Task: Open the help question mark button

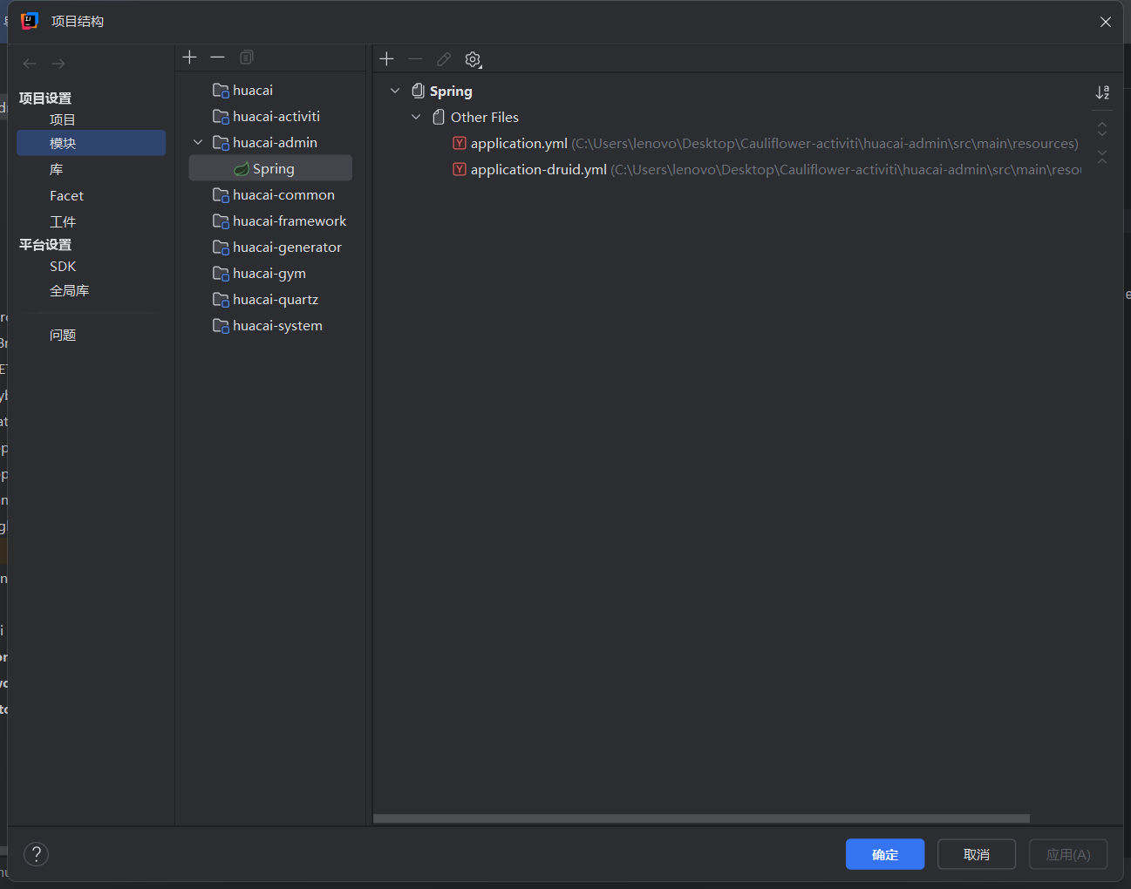Action: coord(36,854)
